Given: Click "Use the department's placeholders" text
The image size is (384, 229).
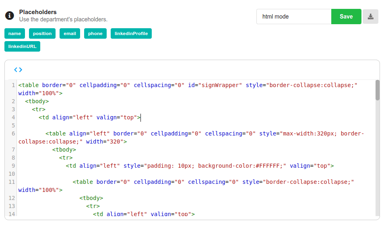Looking at the screenshot, I should pos(63,19).
